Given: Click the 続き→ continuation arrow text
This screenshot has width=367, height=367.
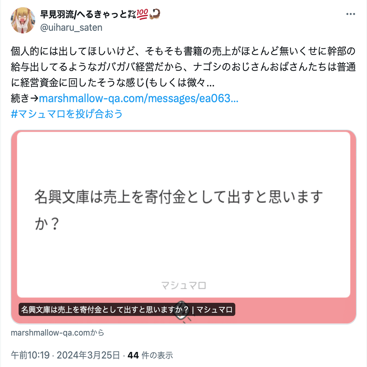Looking at the screenshot, I should [25, 98].
